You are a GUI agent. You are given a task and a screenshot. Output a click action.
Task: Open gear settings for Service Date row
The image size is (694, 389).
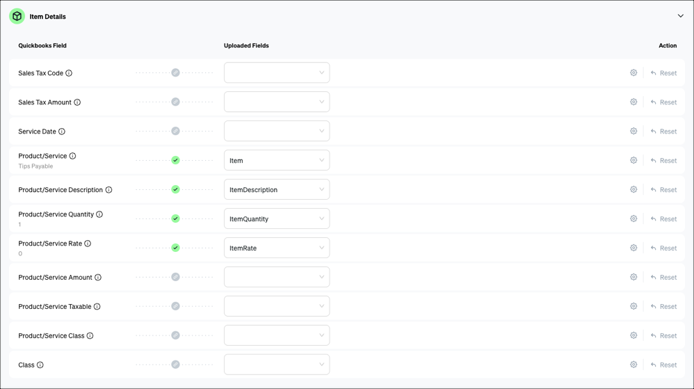(x=634, y=131)
